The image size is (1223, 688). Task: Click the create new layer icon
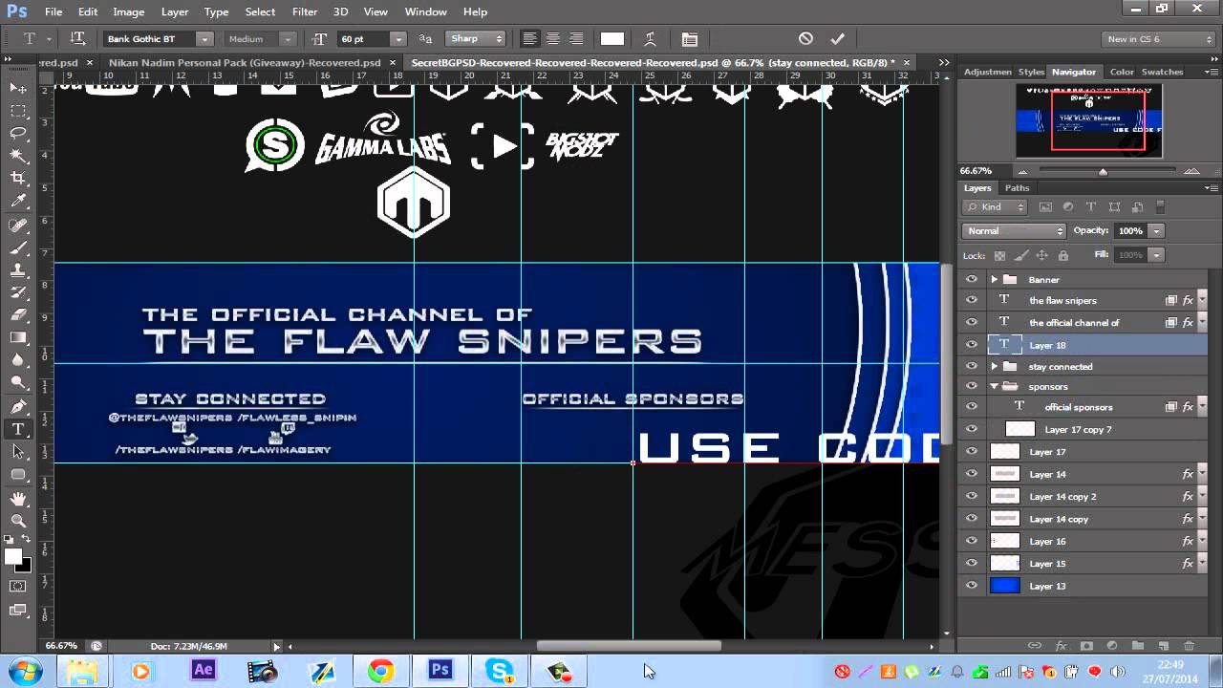tap(1164, 646)
